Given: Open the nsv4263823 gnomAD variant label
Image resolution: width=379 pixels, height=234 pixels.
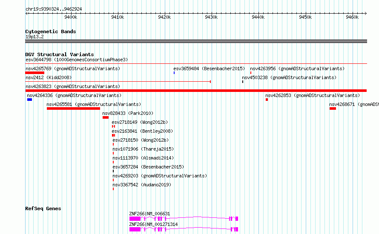Looking at the screenshot, I should 73,86.
